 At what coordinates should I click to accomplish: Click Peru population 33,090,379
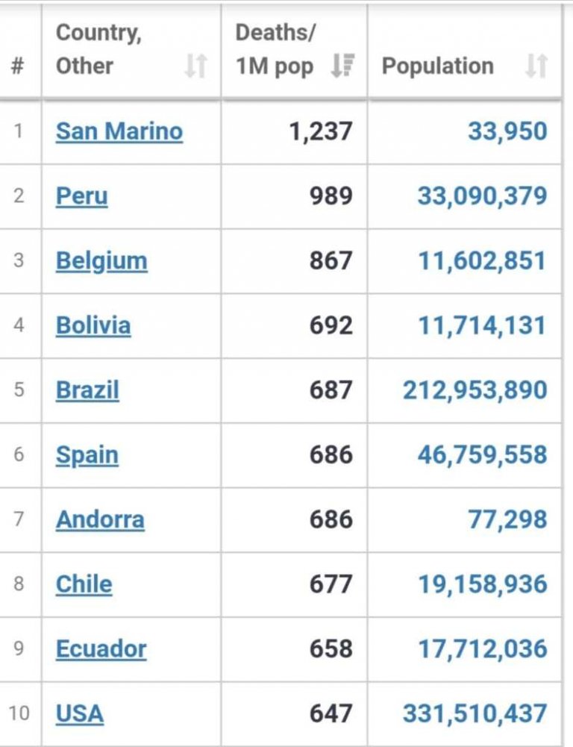point(482,196)
